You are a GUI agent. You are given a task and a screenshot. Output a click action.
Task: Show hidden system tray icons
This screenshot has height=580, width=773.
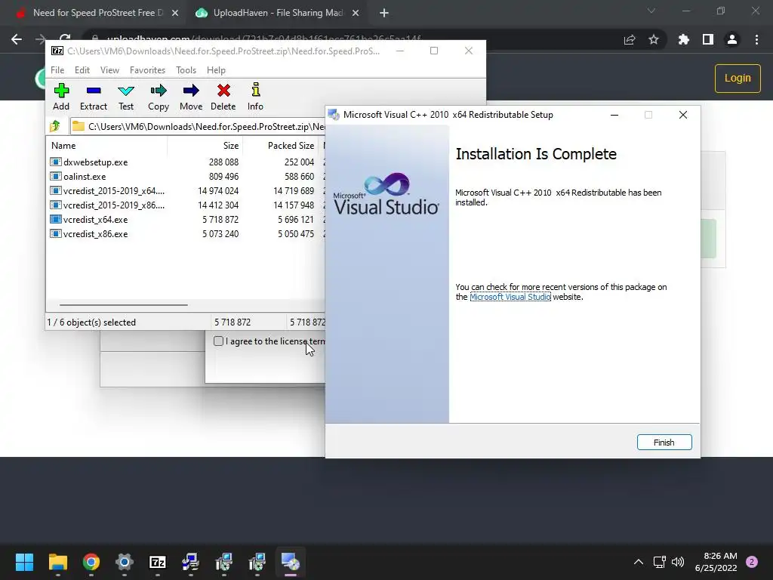639,562
